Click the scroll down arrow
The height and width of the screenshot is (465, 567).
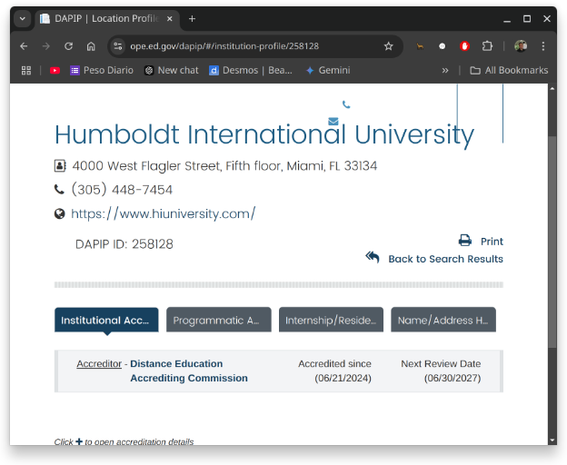pos(552,440)
